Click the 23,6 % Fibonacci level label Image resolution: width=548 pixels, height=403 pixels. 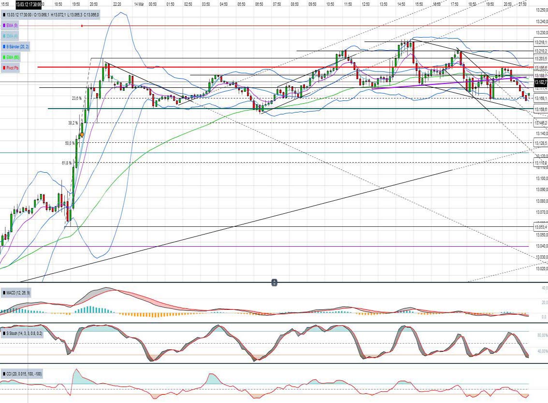pyautogui.click(x=76, y=98)
